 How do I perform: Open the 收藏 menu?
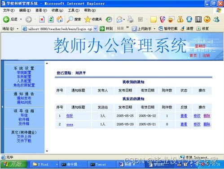[57, 10]
